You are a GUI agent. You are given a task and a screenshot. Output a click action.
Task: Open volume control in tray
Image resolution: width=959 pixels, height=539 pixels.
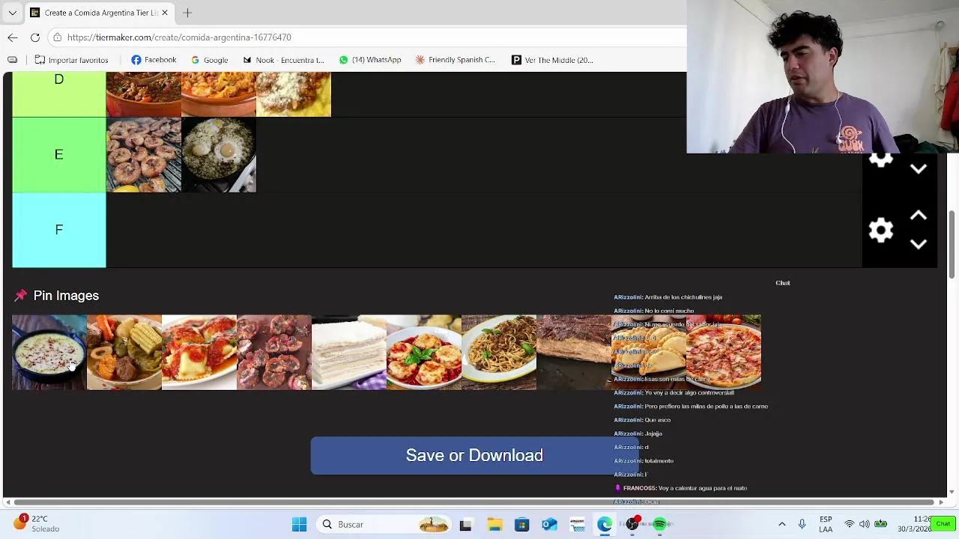pos(865,525)
